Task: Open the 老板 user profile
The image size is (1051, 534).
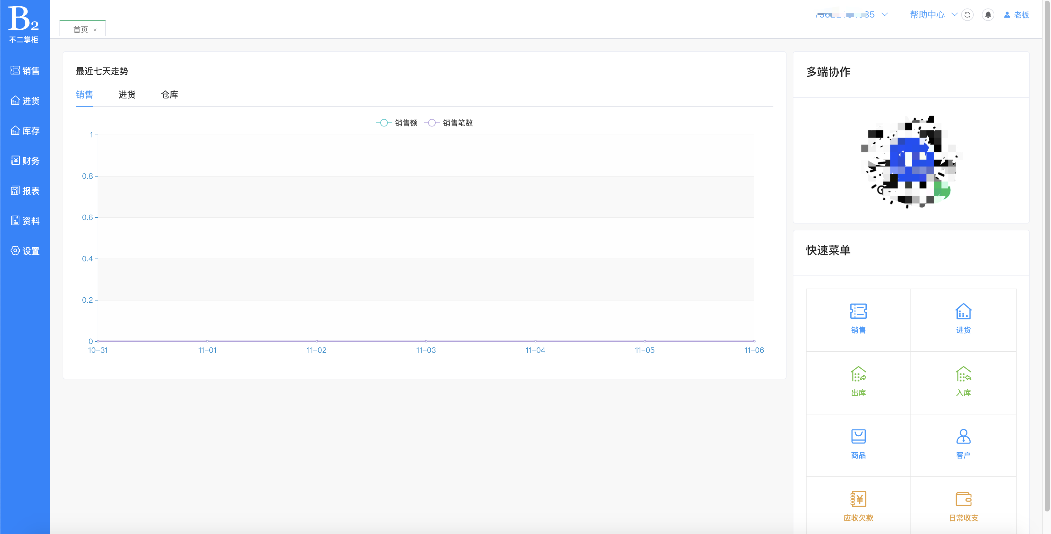Action: pos(1016,15)
